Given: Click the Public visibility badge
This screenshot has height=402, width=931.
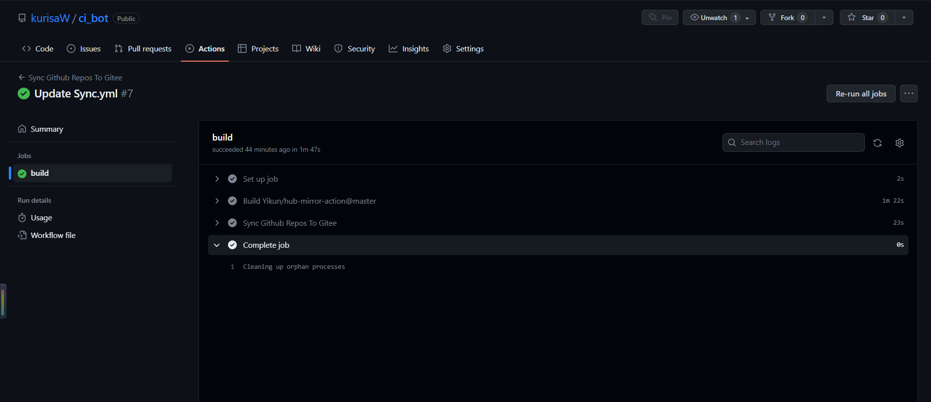Looking at the screenshot, I should click(126, 19).
